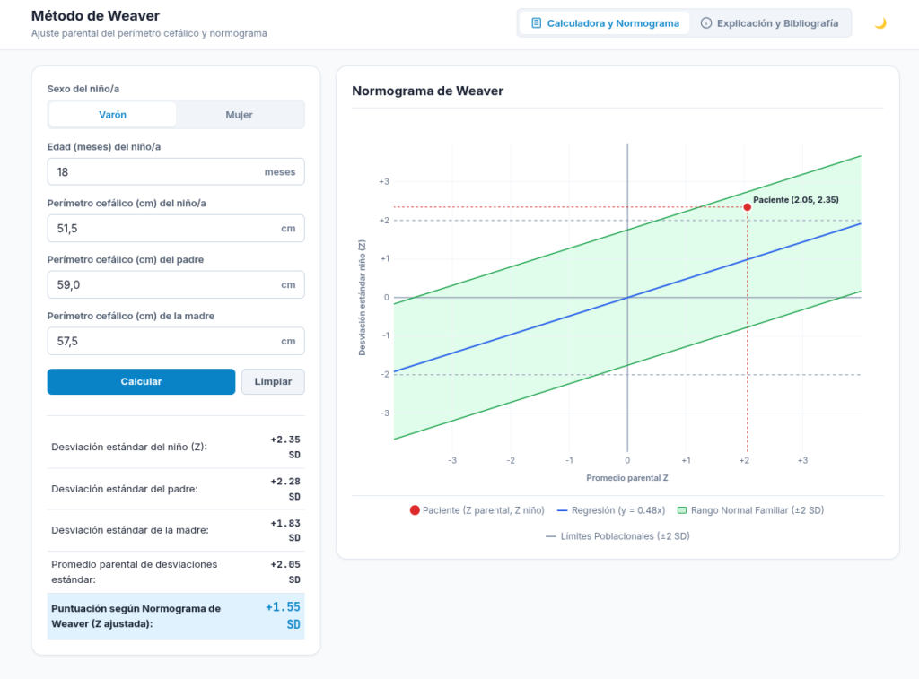The width and height of the screenshot is (919, 679).
Task: Click the info icon beside Explicación y Bibliografía
Action: pyautogui.click(x=706, y=22)
